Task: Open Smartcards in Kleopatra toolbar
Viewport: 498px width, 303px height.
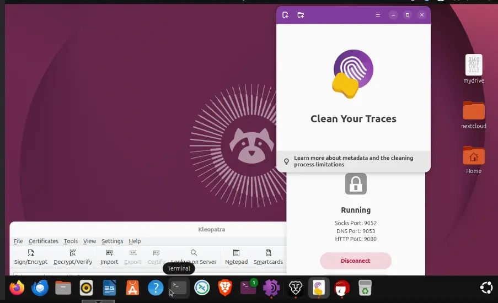Action: (x=268, y=257)
